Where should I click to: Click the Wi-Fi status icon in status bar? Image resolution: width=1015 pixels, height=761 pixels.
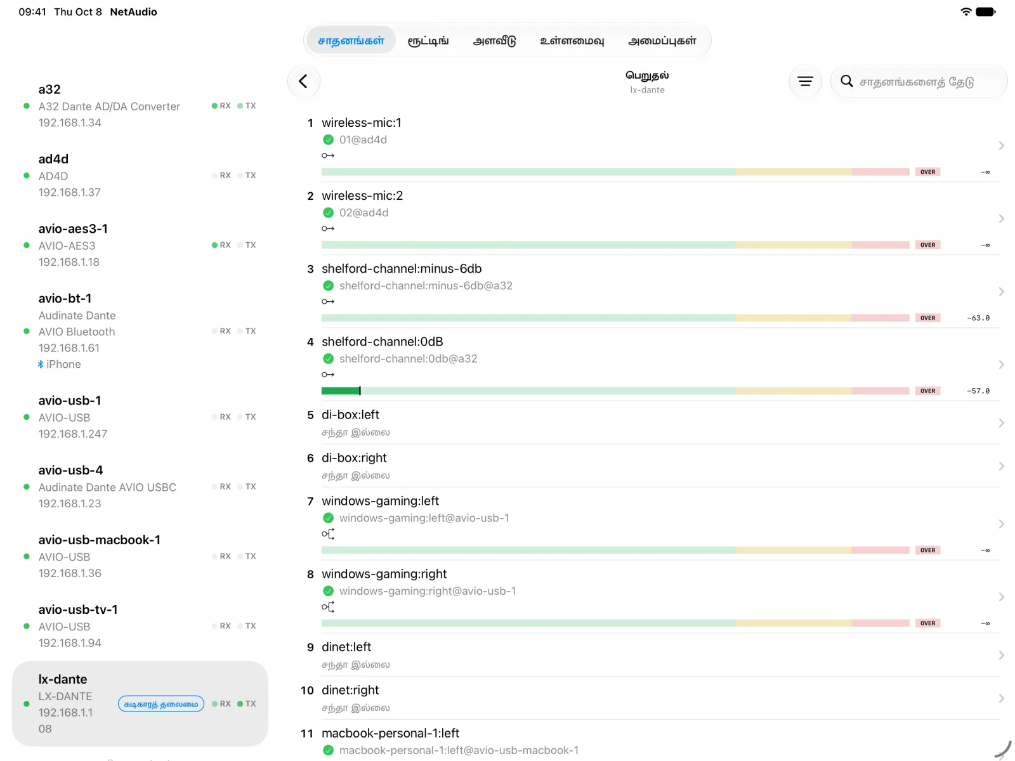[966, 11]
